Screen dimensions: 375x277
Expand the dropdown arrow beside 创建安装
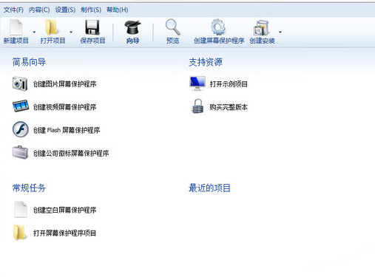pos(280,32)
